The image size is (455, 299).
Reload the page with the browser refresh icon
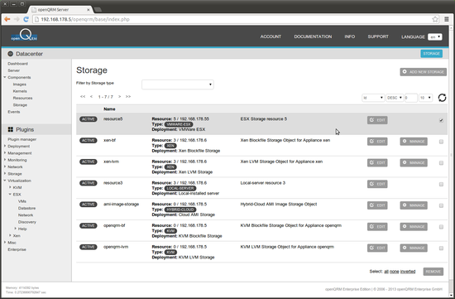coord(26,19)
